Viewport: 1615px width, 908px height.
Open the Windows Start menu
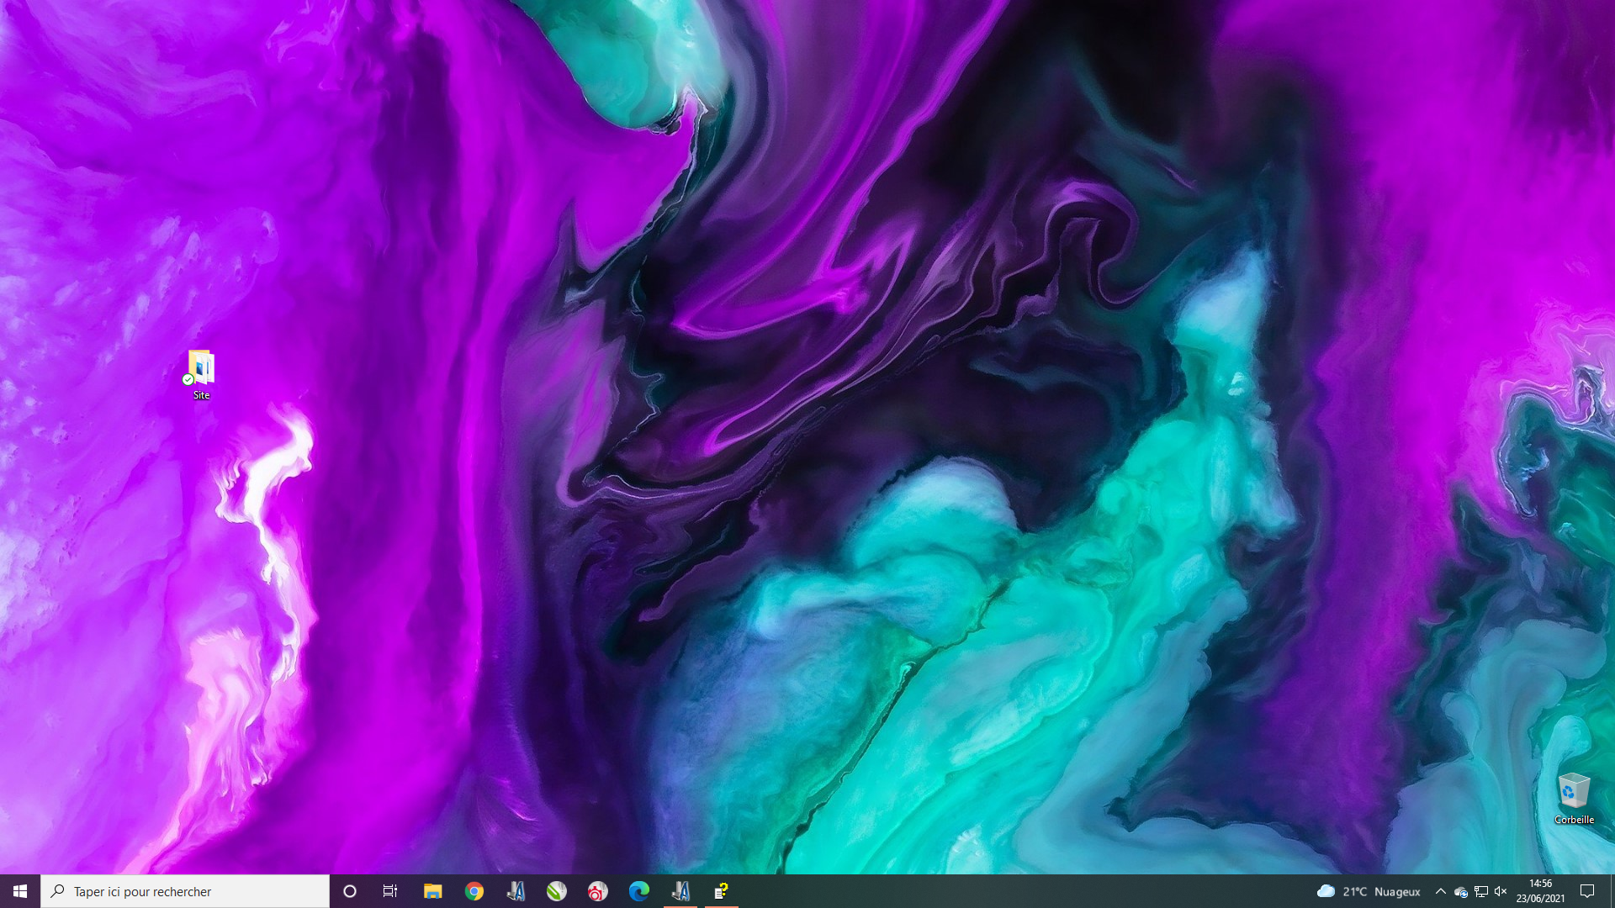pos(20,891)
